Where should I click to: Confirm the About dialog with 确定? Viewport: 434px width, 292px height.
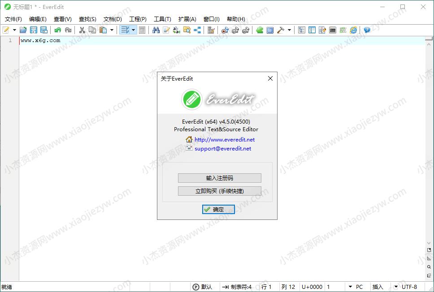click(x=218, y=209)
